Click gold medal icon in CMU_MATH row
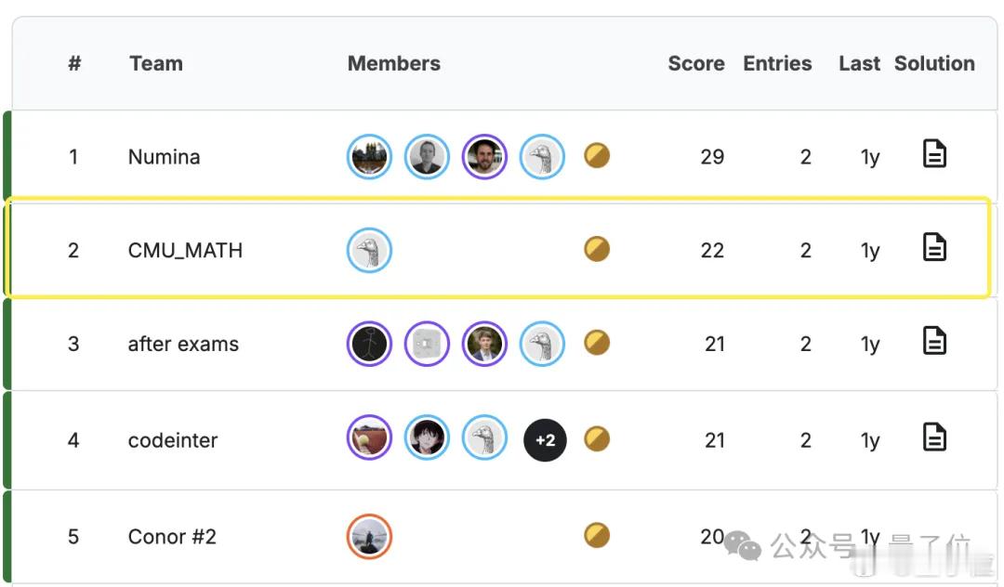The height and width of the screenshot is (587, 1004). (597, 249)
